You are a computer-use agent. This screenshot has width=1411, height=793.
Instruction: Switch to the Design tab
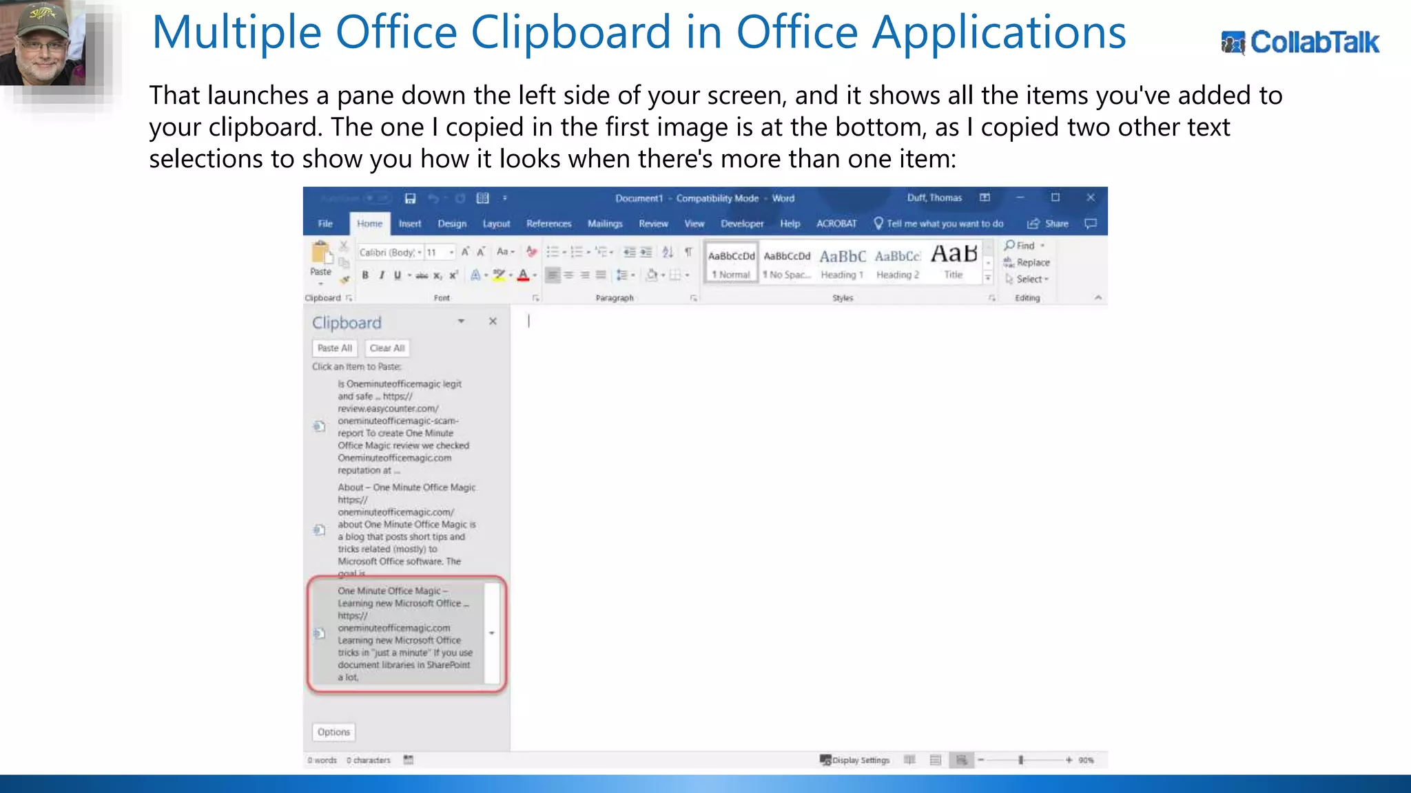coord(452,224)
